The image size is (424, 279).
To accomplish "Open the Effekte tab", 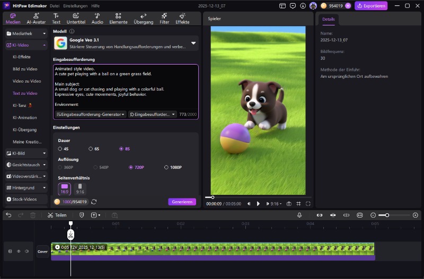I will coord(182,19).
